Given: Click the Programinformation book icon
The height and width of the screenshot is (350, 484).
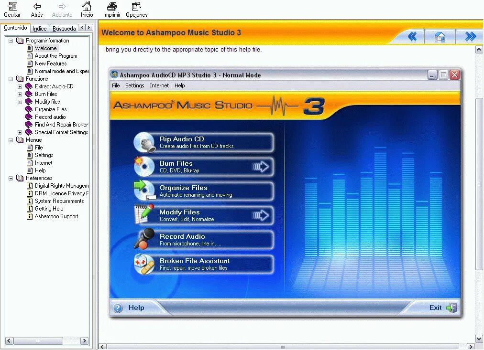Looking at the screenshot, I should point(20,41).
